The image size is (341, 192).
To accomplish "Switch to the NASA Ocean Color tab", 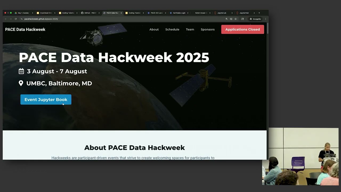I will tap(201, 13).
